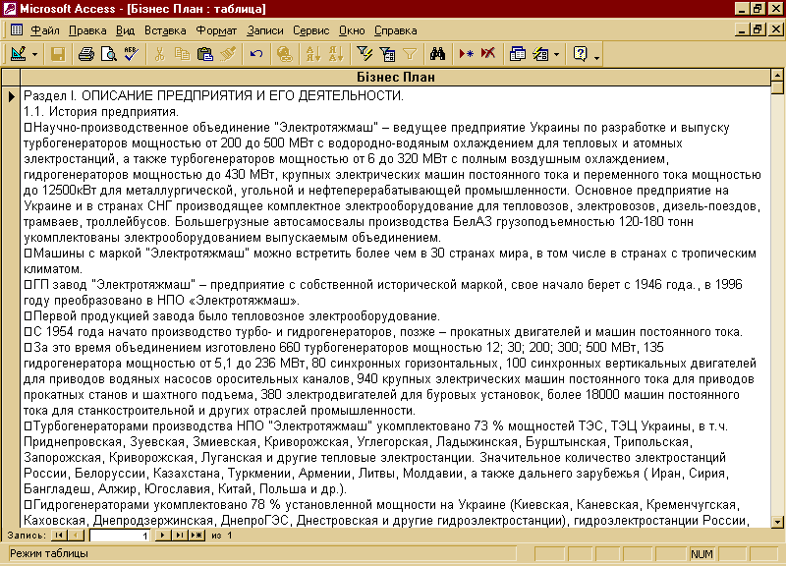Open the Записи menu
Viewport: 786px width, 566px height.
pos(264,30)
